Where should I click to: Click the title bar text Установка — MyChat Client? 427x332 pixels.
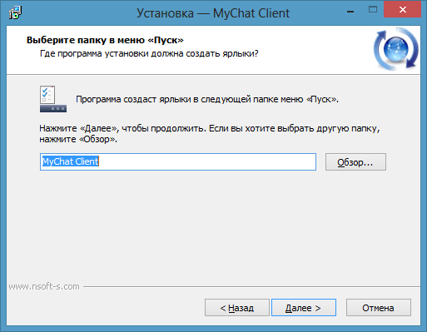tap(213, 13)
